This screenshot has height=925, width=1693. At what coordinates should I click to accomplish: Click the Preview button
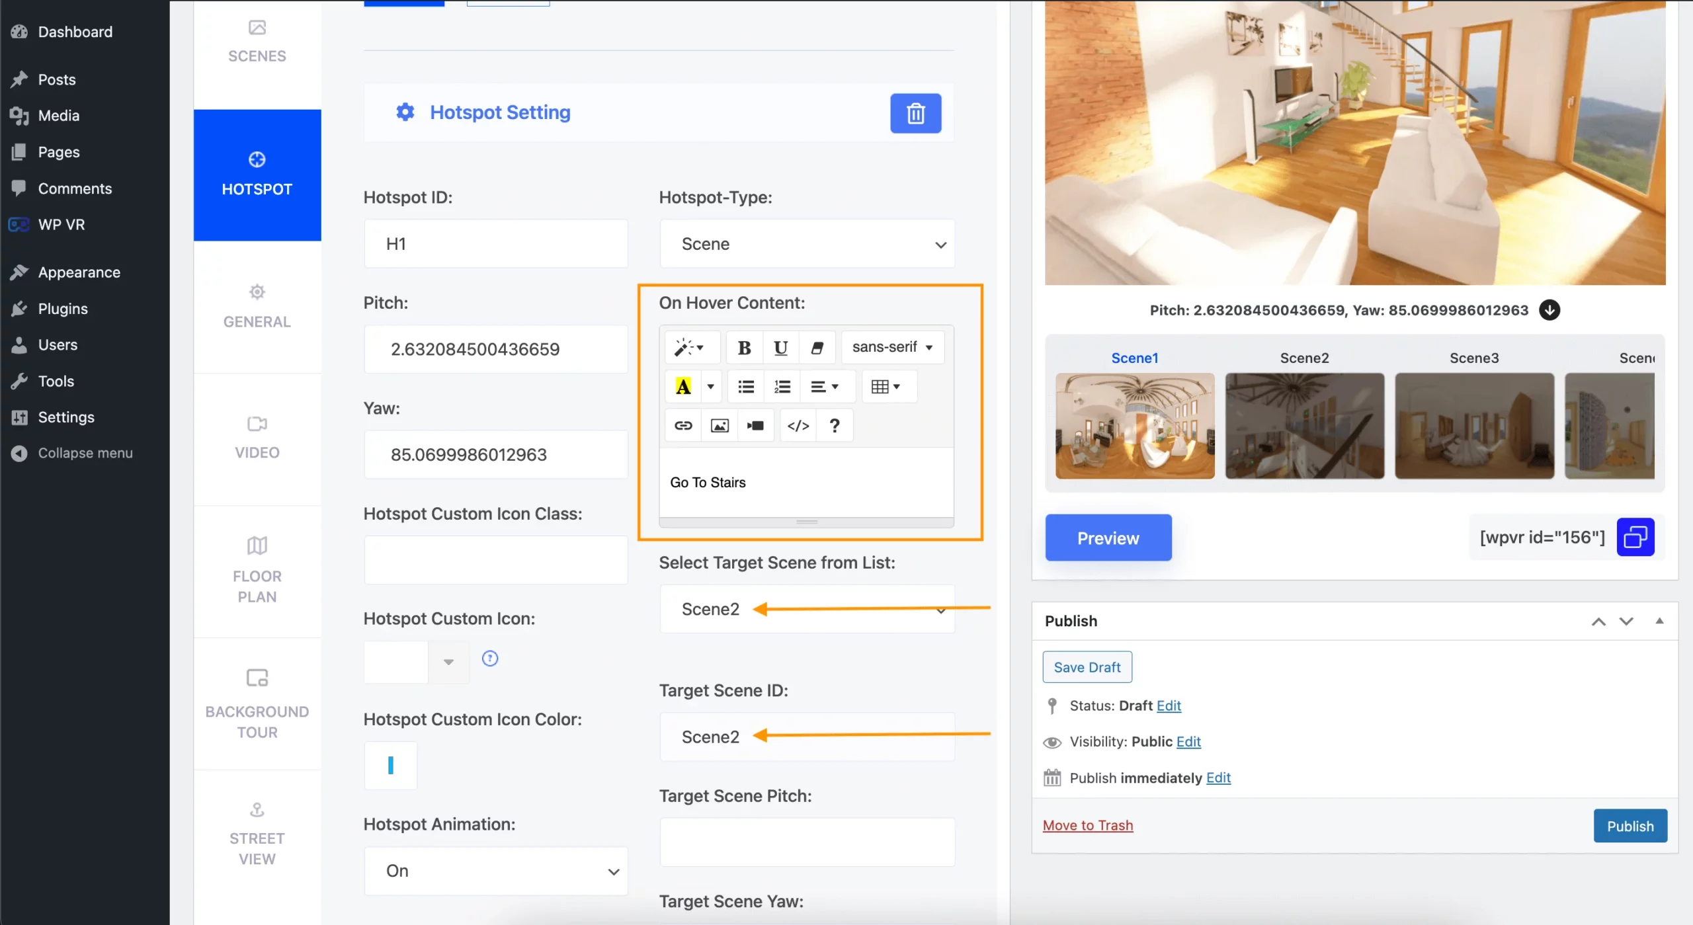pyautogui.click(x=1108, y=536)
